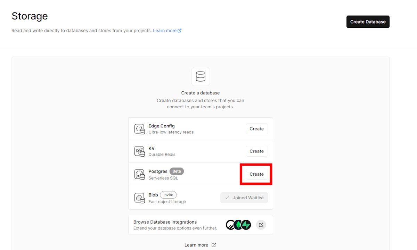Click the Create a database heading text
The height and width of the screenshot is (250, 417).
pyautogui.click(x=201, y=93)
